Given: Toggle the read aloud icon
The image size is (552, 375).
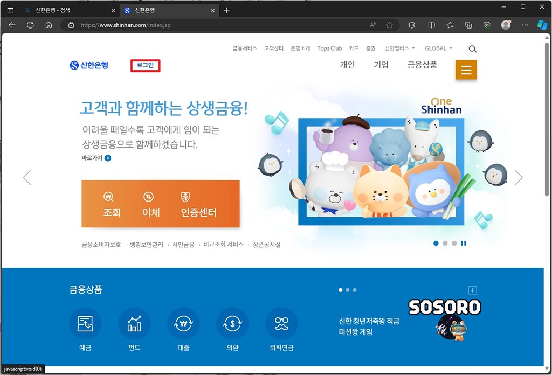Looking at the screenshot, I should pos(373,25).
